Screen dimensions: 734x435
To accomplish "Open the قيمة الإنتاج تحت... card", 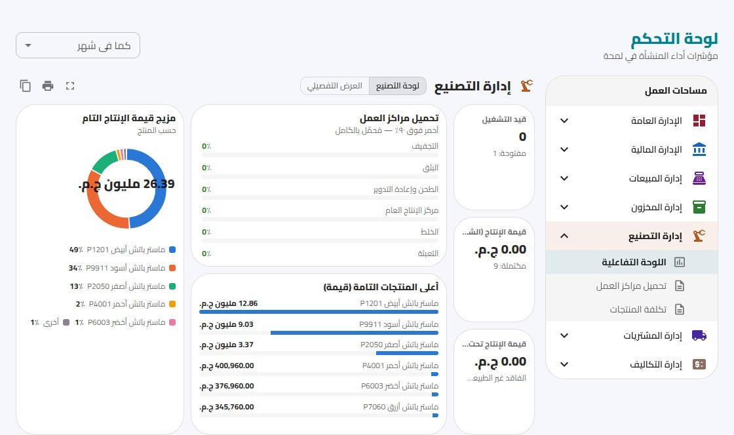I will click(494, 382).
